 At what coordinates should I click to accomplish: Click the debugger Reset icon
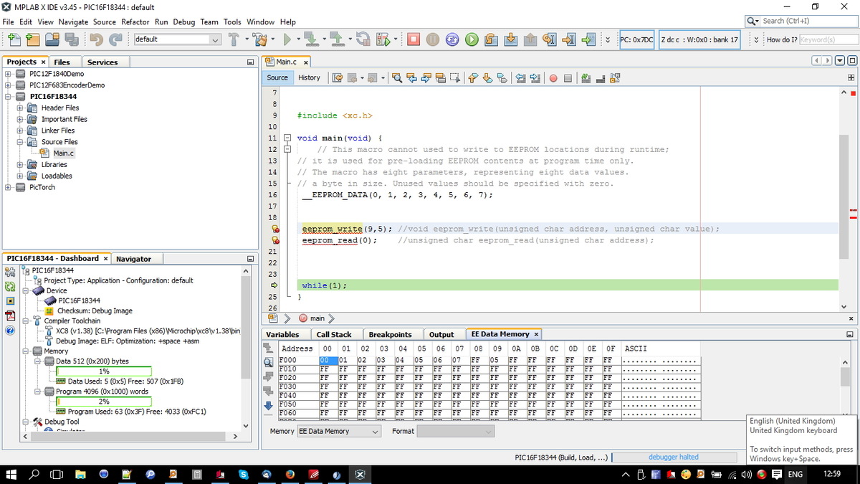tap(452, 39)
